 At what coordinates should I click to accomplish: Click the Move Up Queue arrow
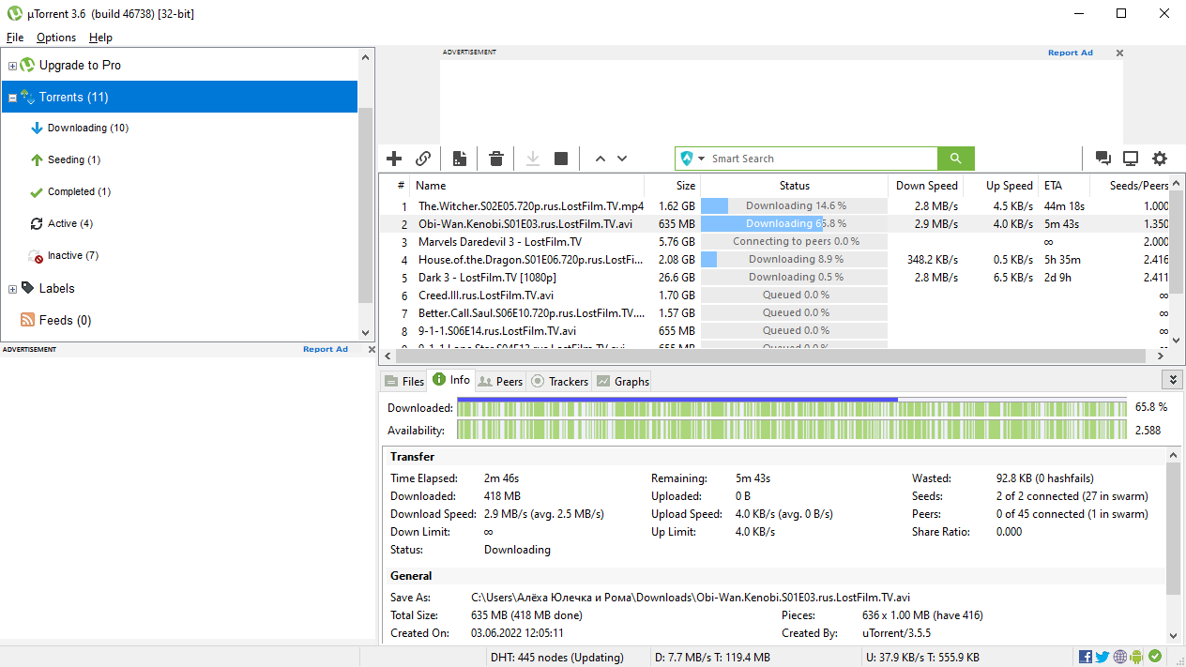click(x=601, y=159)
